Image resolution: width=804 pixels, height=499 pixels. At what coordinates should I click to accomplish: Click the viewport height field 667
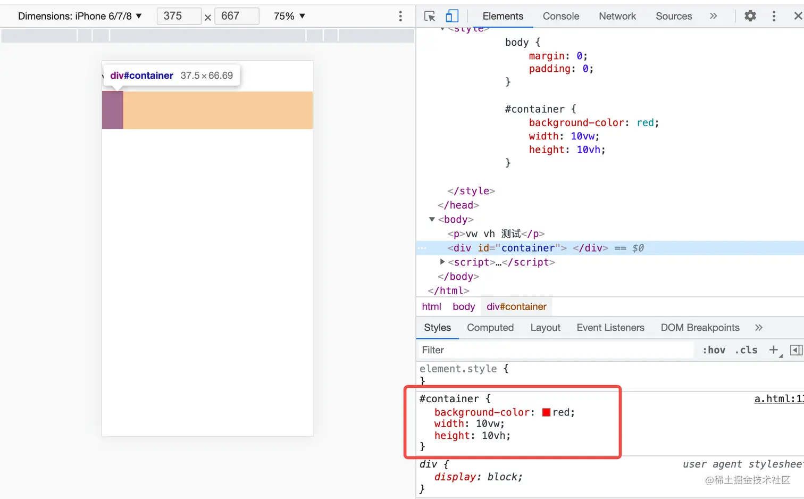pyautogui.click(x=237, y=16)
